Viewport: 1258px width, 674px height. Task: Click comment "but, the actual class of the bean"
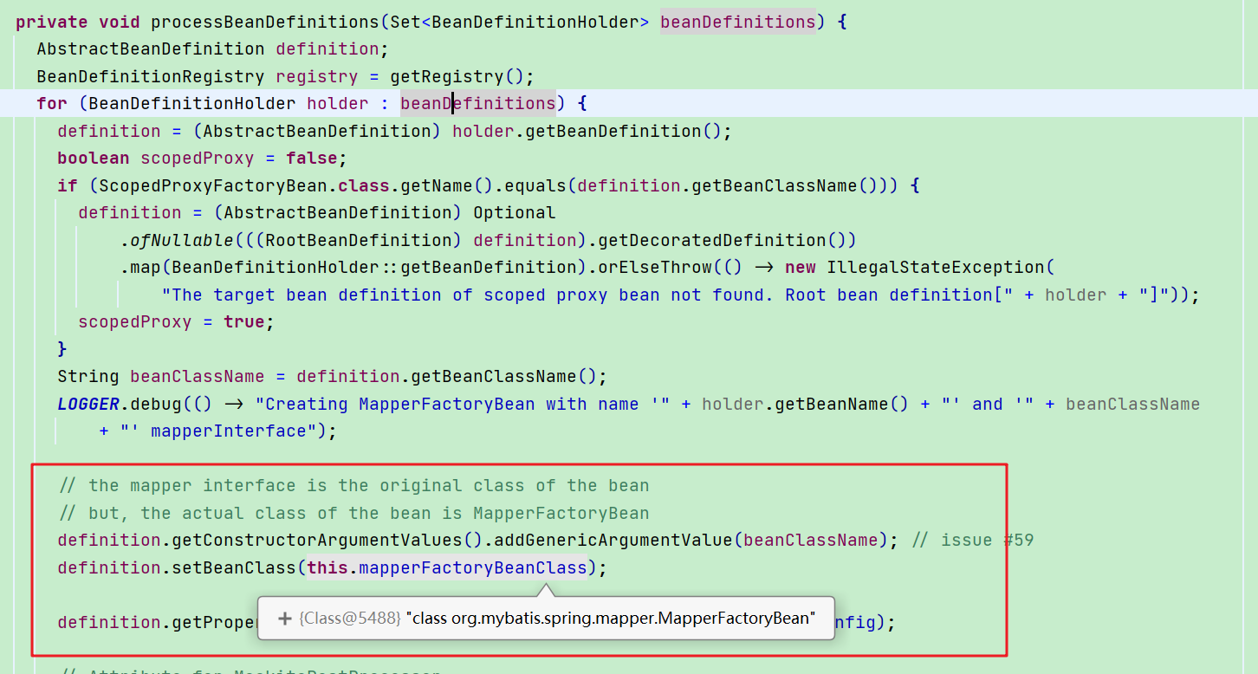click(x=353, y=514)
